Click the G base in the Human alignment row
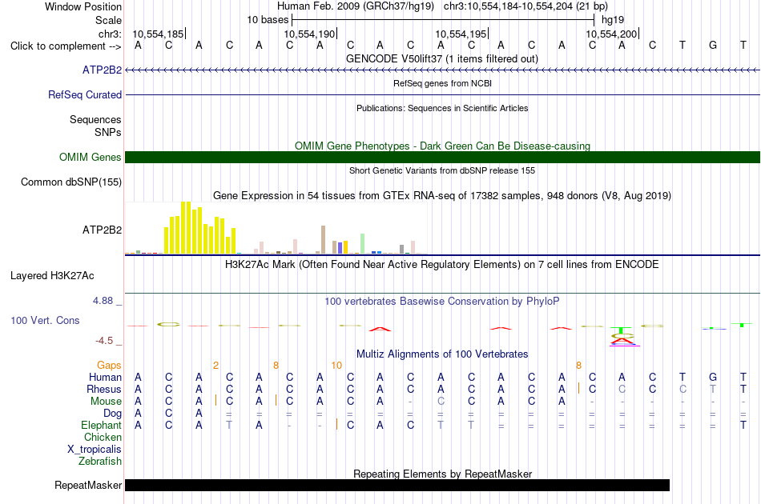This screenshot has height=504, width=761. click(712, 378)
